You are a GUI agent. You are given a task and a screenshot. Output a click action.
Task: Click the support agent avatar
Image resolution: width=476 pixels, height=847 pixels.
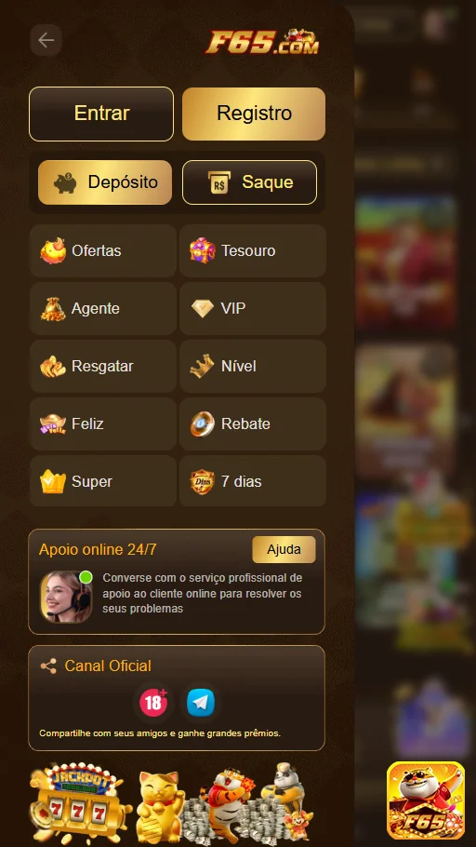coord(66,597)
